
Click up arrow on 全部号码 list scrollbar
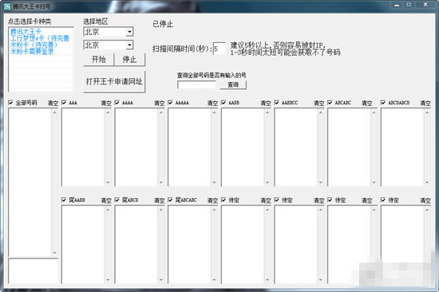[54, 112]
